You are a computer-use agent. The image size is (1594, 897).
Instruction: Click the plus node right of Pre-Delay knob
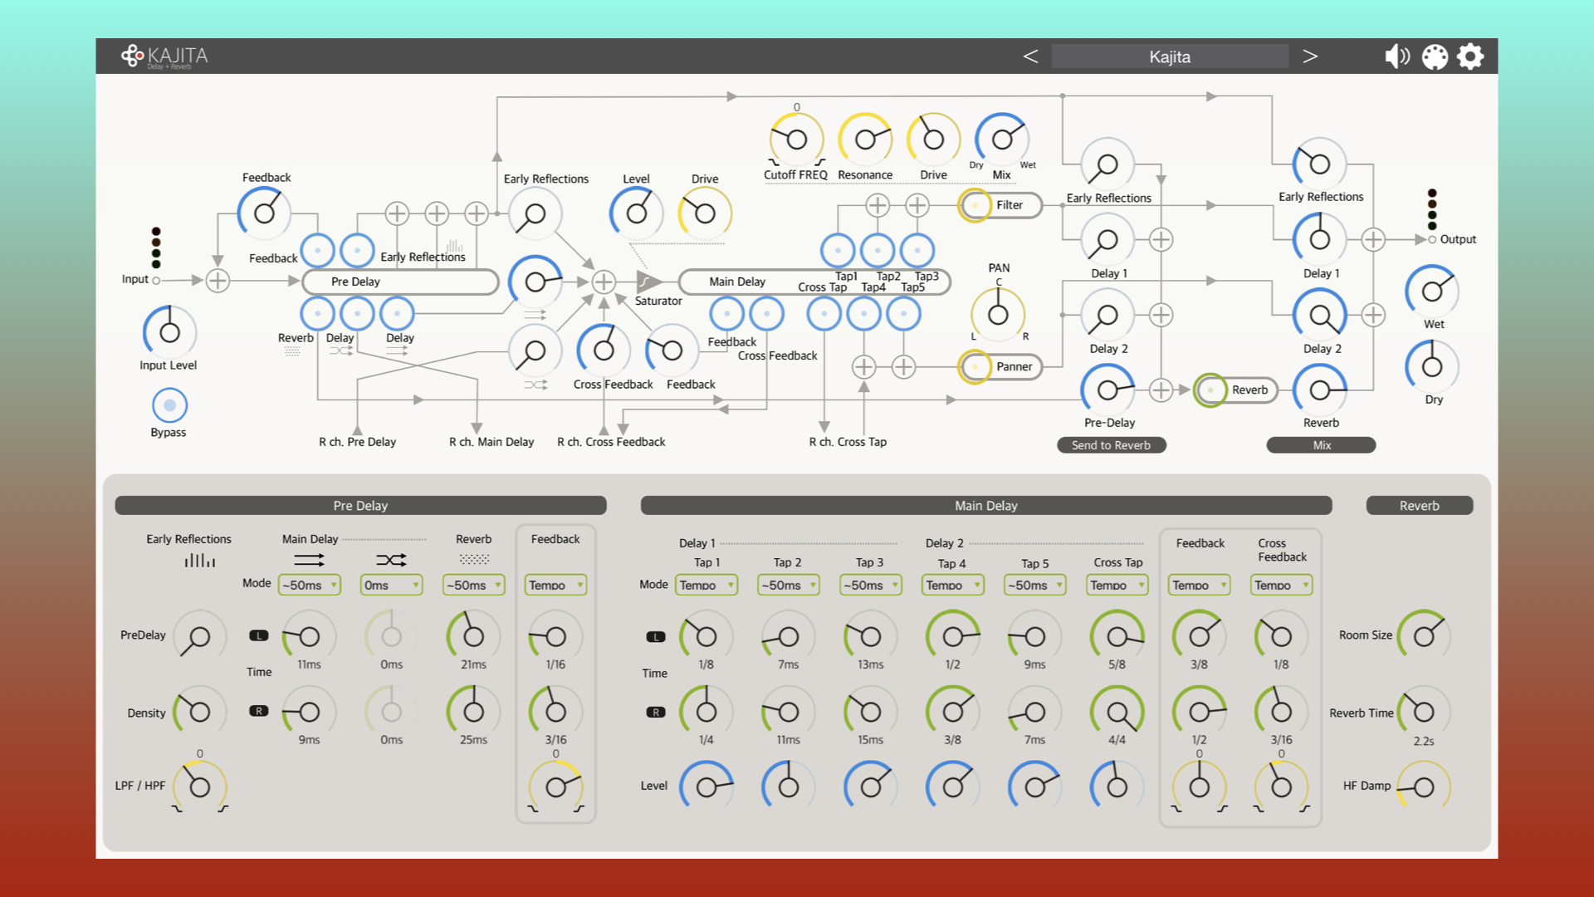pyautogui.click(x=1161, y=390)
